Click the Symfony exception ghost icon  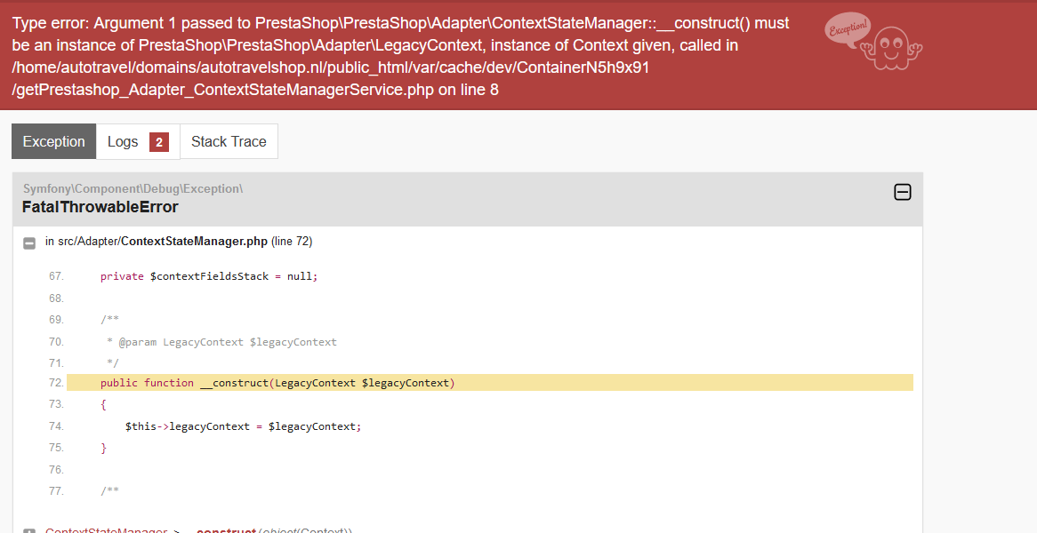pos(896,47)
